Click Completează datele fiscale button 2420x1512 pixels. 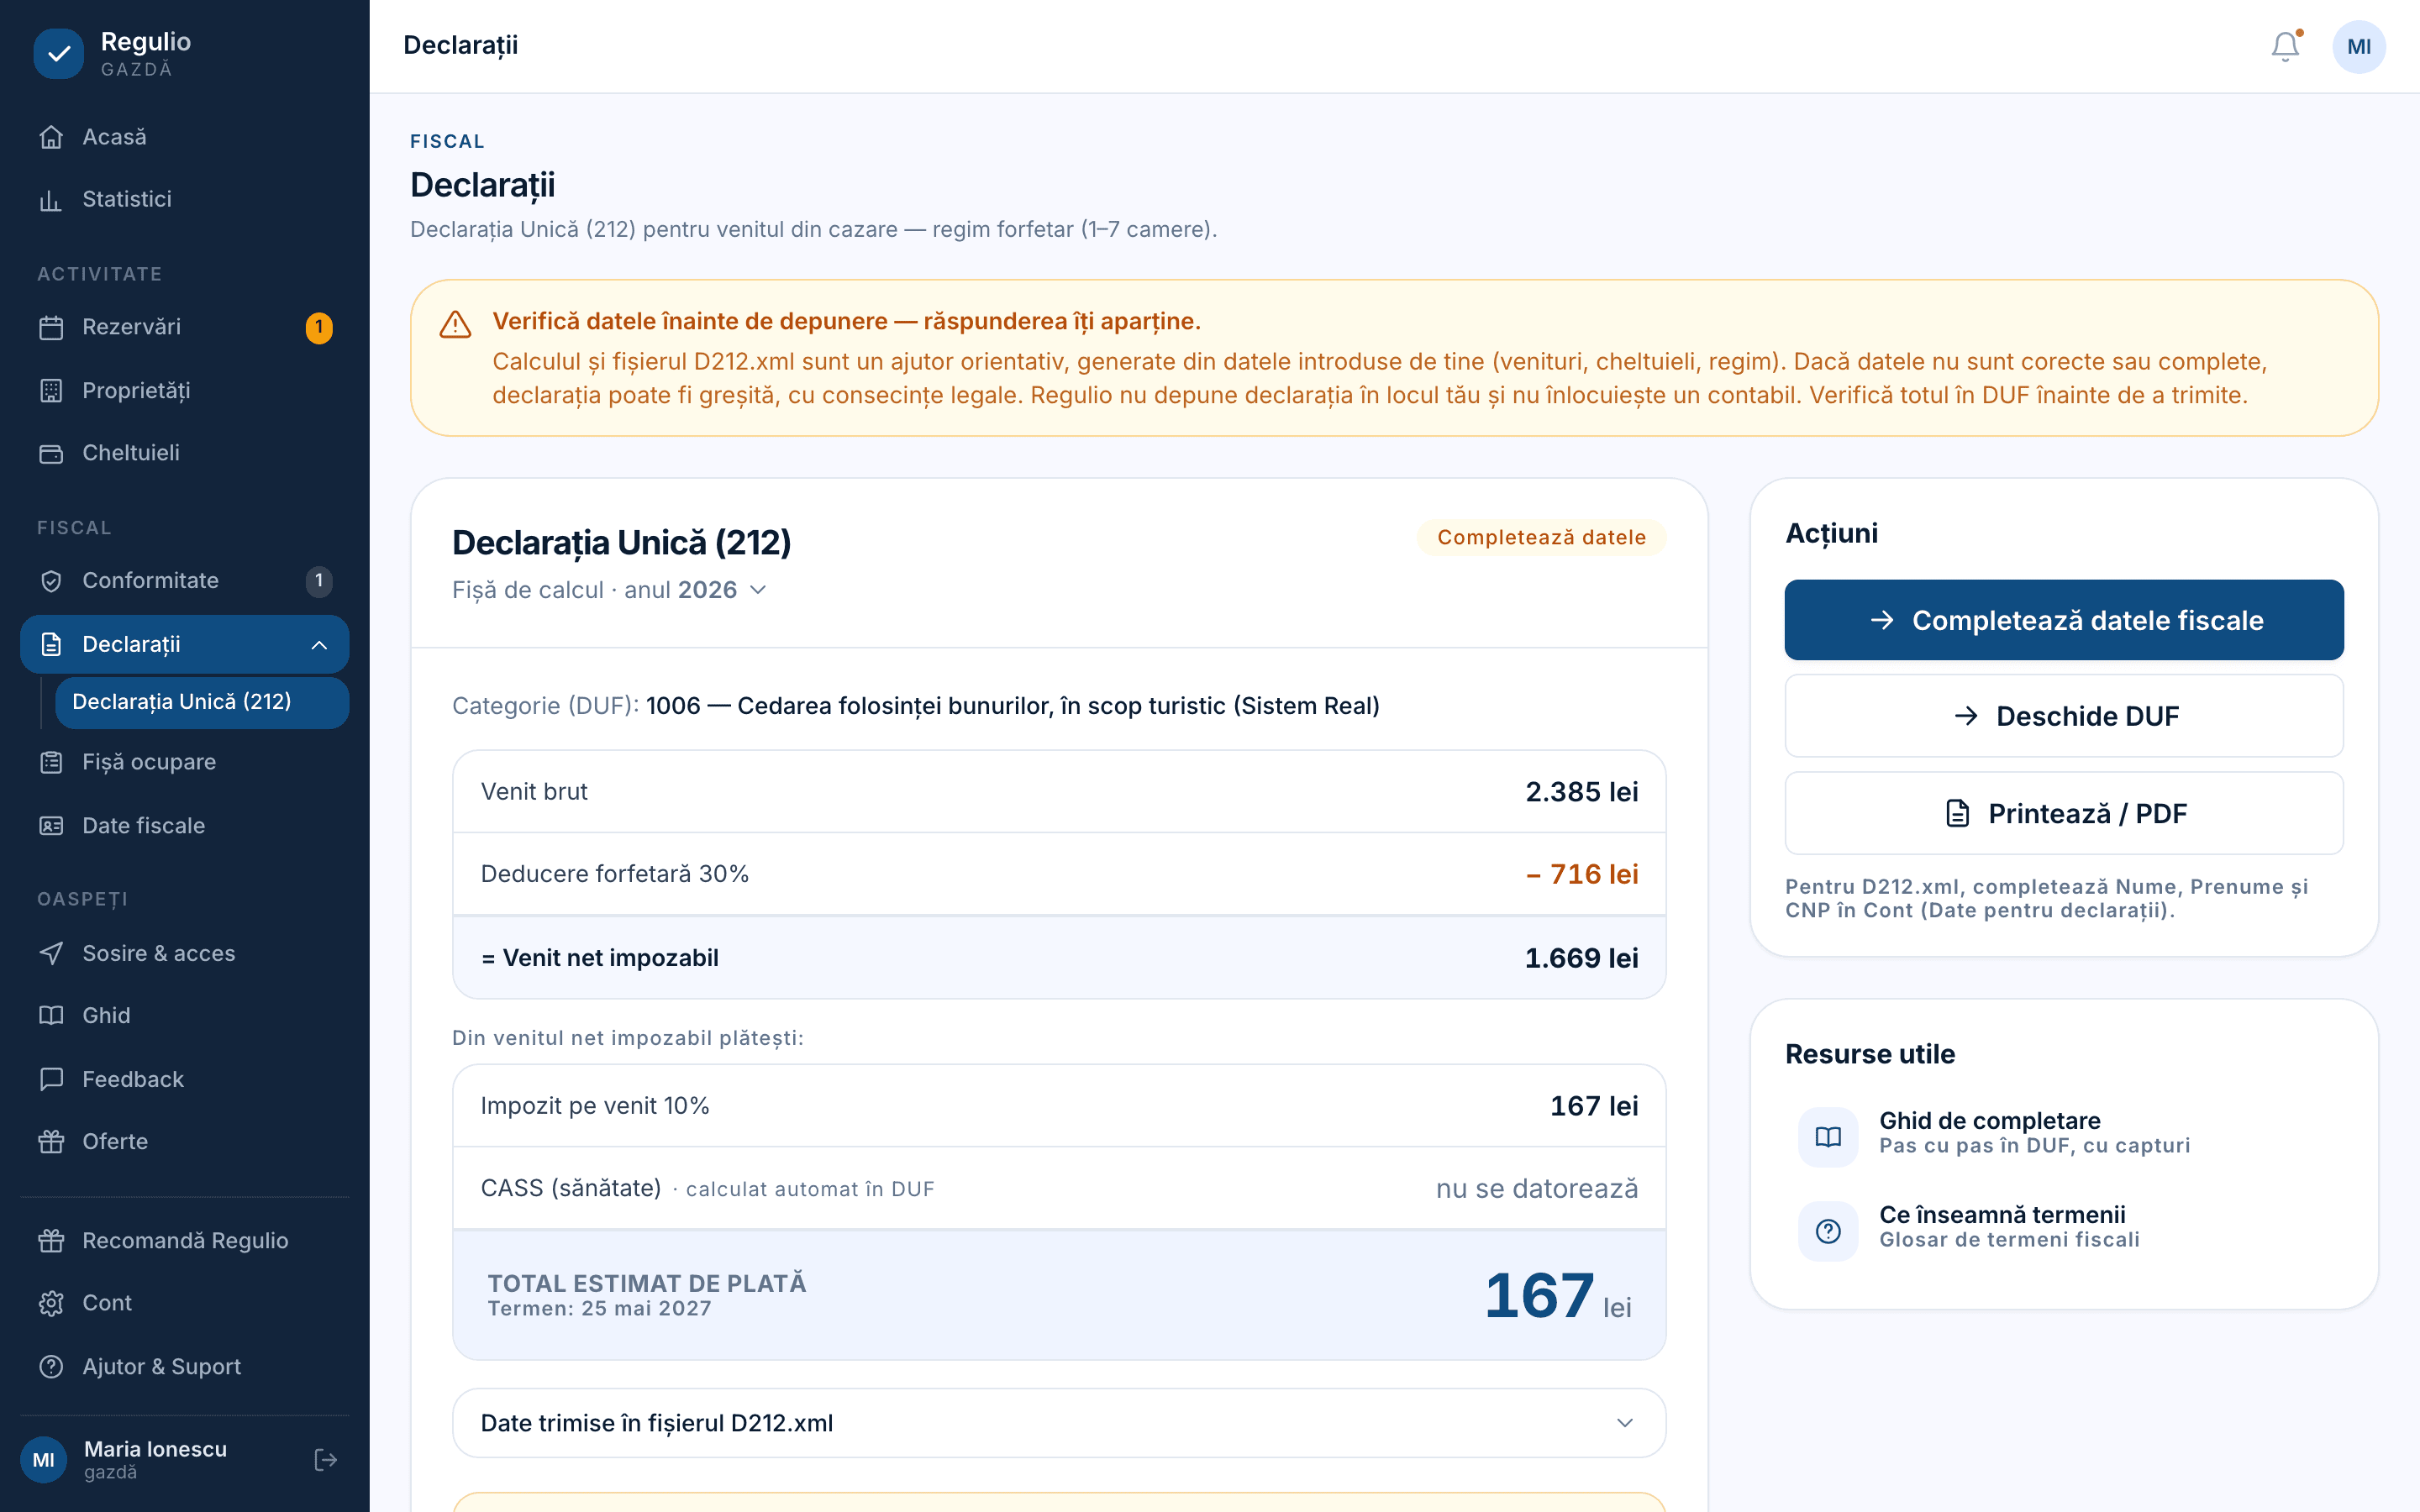2064,620
